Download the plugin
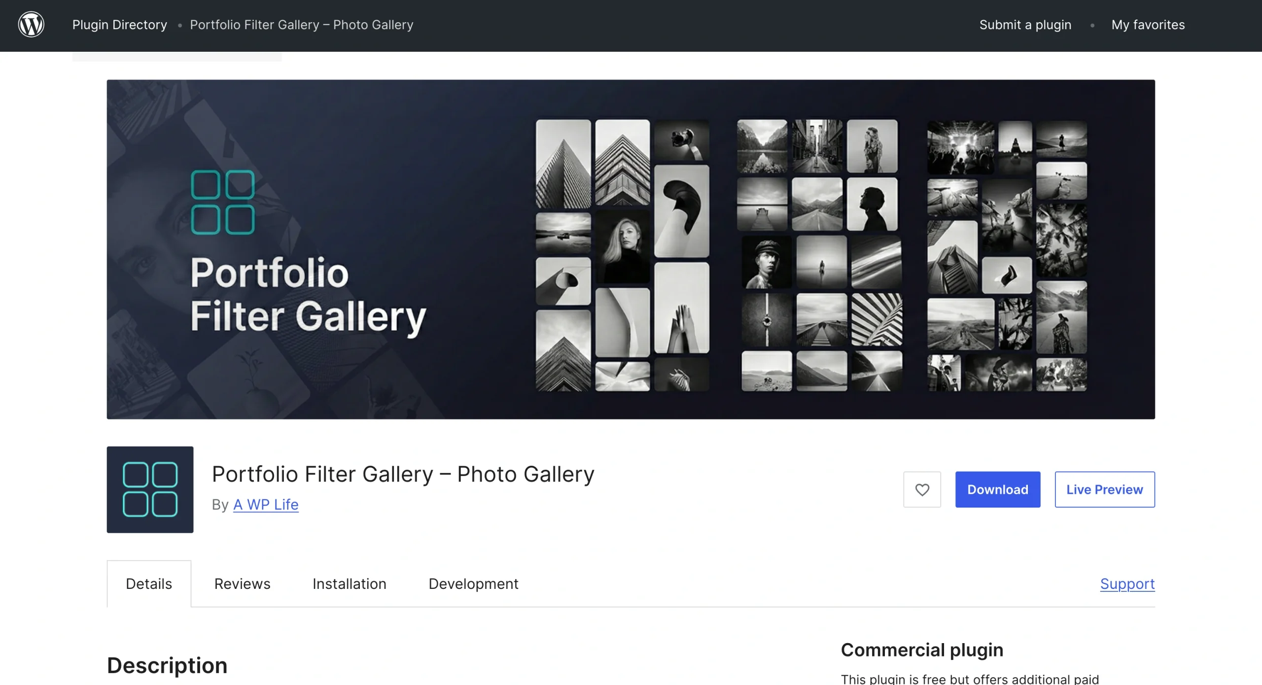The image size is (1262, 685). point(998,489)
